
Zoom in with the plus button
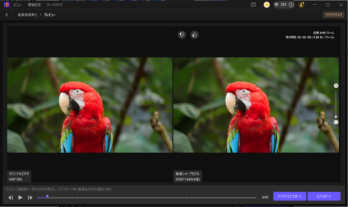(336, 86)
